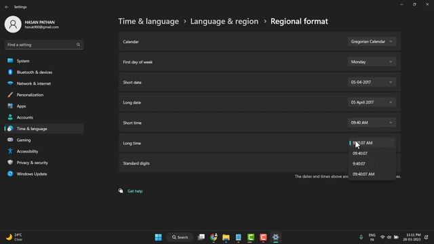Click the taskbar Search box
The image size is (434, 244).
click(180, 237)
